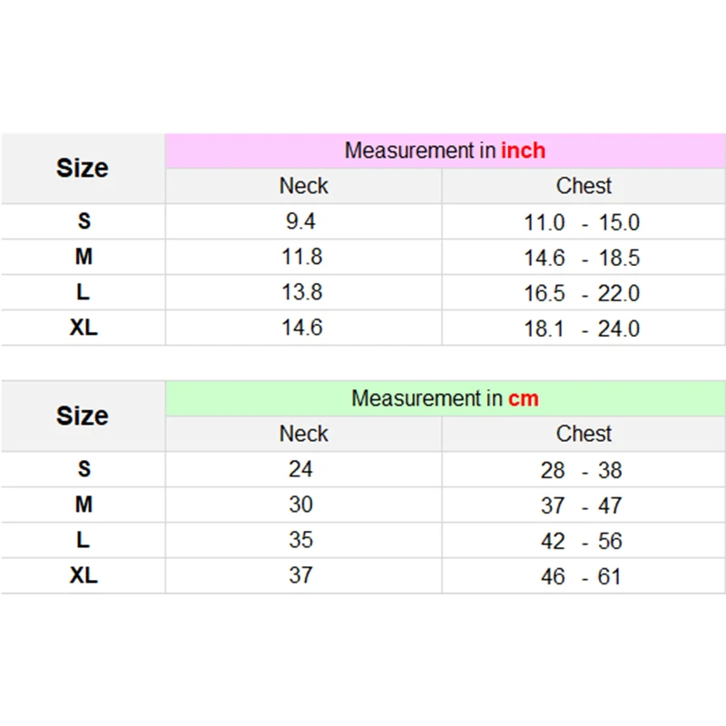The image size is (726, 726).
Task: Click the Size header of the inch table
Action: tap(83, 168)
